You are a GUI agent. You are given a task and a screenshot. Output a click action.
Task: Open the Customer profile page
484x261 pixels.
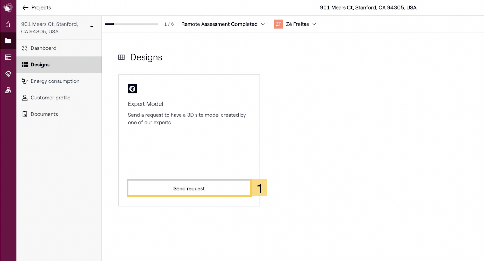(x=50, y=98)
